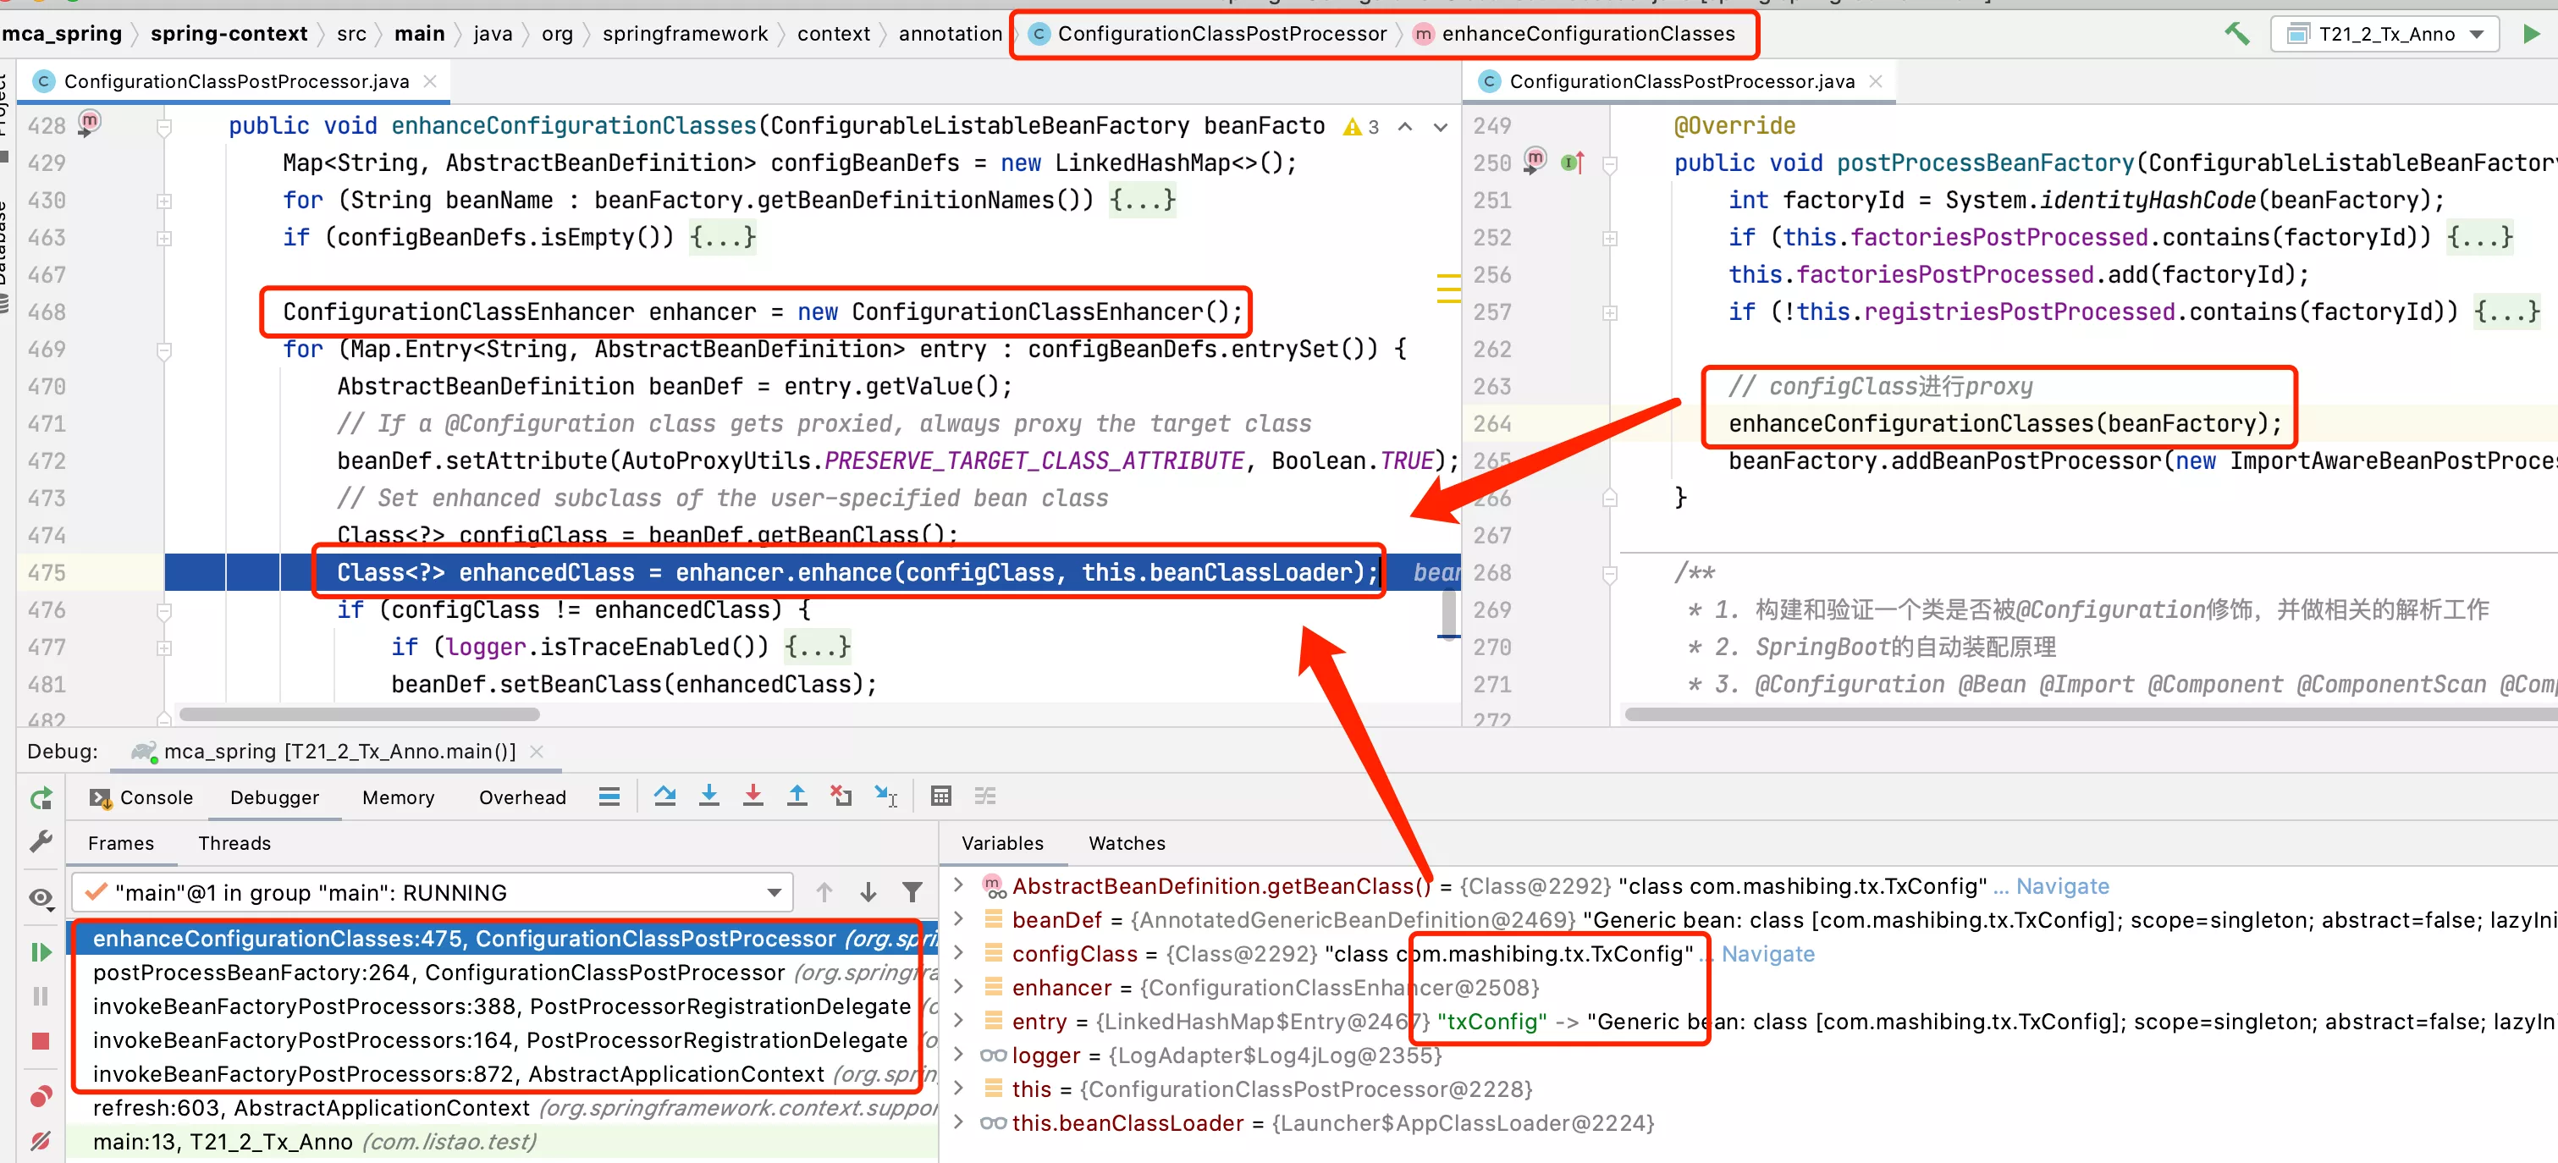Select next frame down arrow

point(868,892)
